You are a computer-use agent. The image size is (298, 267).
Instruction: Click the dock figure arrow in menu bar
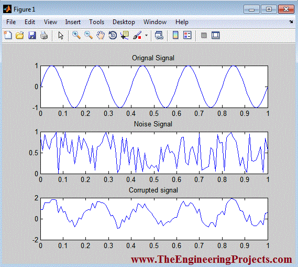click(291, 22)
